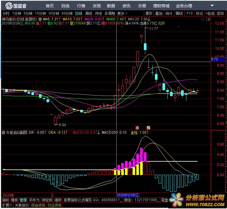Expand the 扩展 panel at the bottom
Image resolution: width=227 pixels, height=209 pixels.
tap(7, 205)
